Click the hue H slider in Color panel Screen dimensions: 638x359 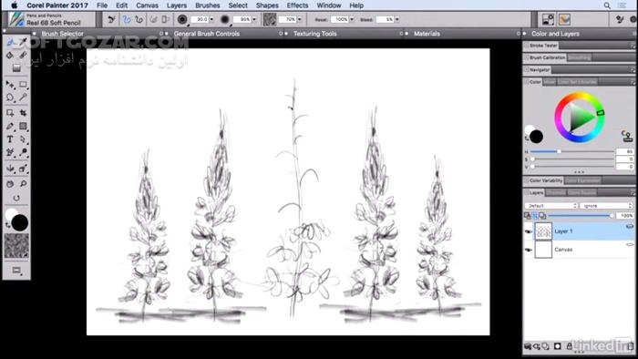[572, 151]
